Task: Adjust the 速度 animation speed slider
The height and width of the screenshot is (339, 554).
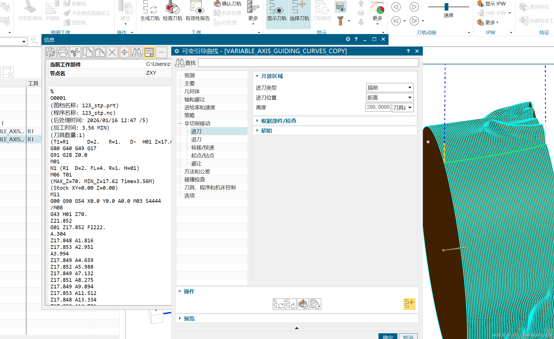Action: tap(446, 7)
